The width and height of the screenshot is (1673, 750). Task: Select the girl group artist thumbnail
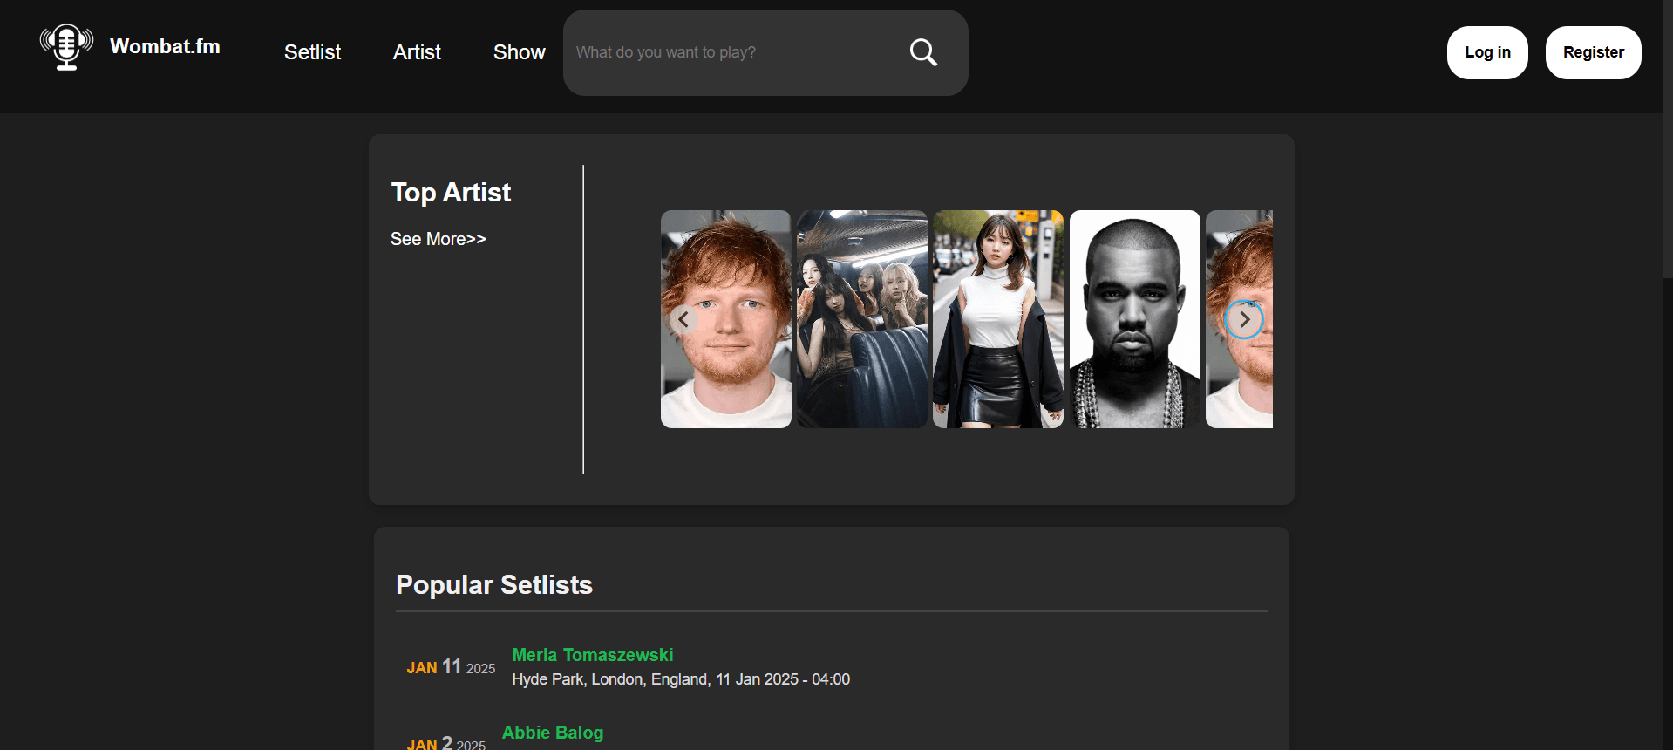pos(861,319)
